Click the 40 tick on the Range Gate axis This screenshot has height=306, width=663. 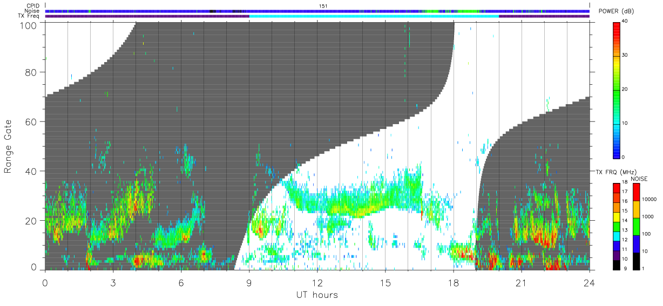click(x=31, y=171)
